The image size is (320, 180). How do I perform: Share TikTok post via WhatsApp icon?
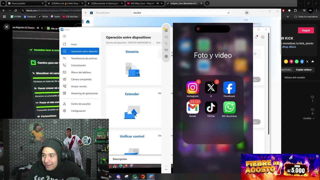[x=296, y=61]
